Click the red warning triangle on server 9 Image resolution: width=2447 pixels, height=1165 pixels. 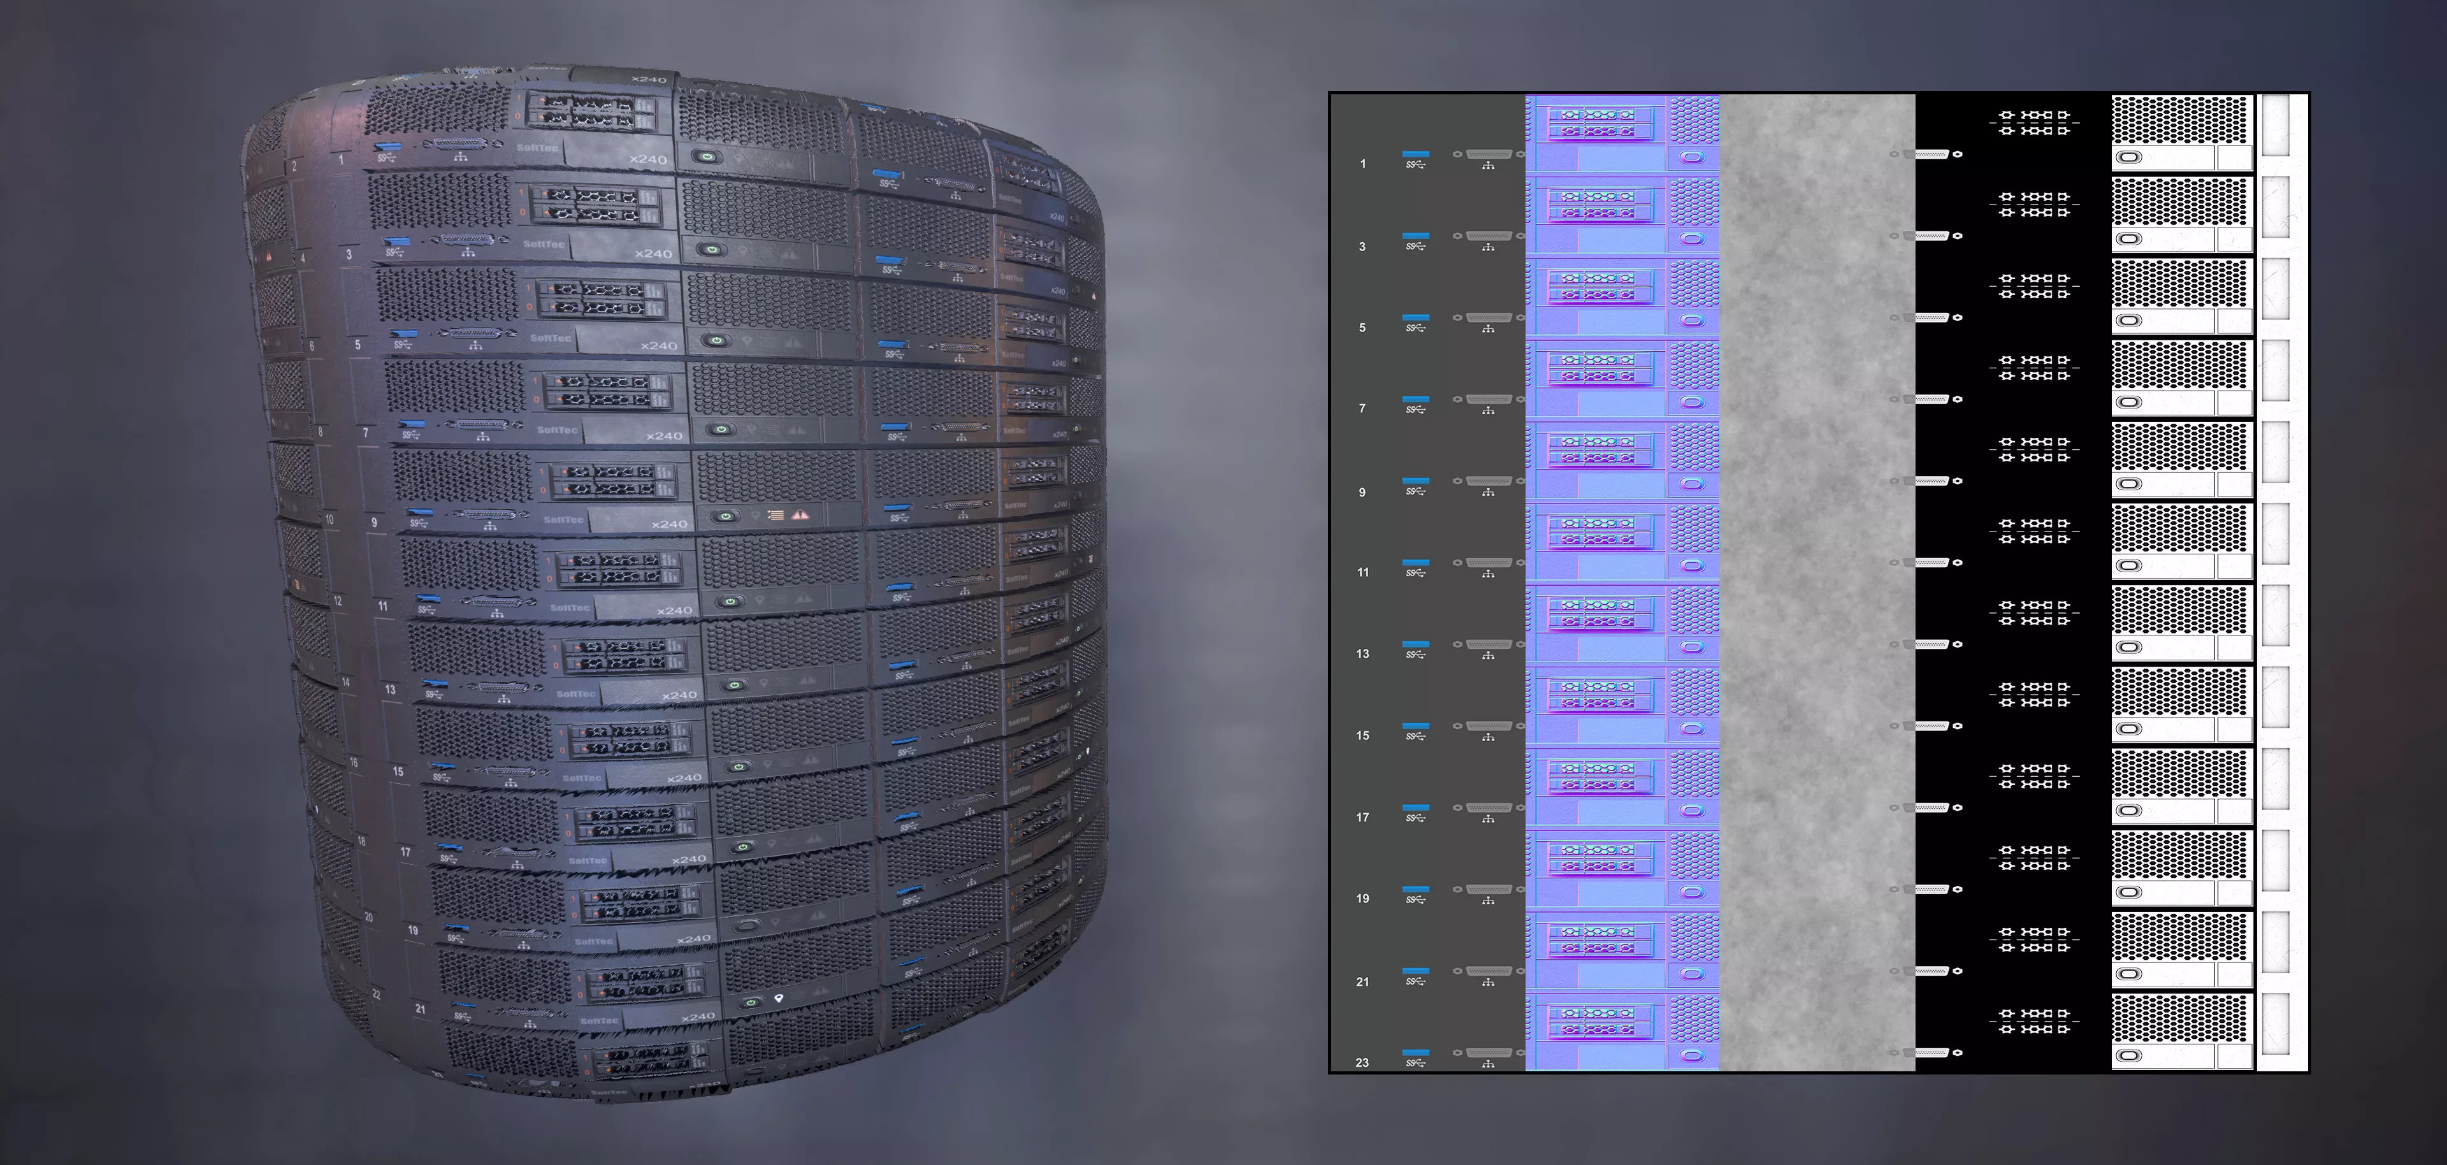click(x=801, y=515)
